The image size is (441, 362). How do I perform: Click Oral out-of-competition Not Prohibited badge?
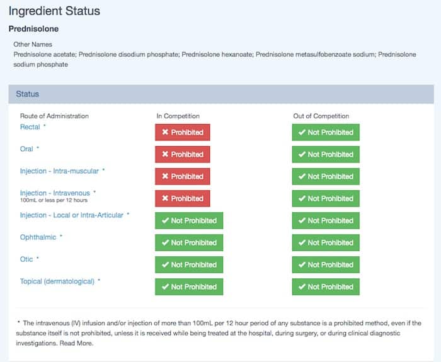point(326,154)
